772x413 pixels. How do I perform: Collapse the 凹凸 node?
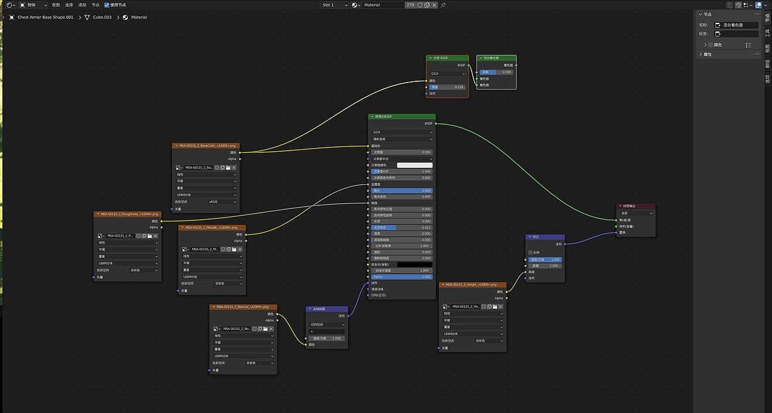point(528,237)
